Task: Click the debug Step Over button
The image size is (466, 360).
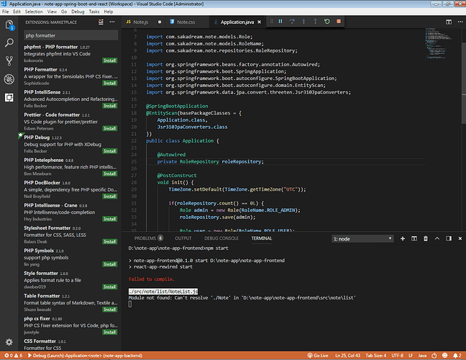Action: click(x=292, y=22)
